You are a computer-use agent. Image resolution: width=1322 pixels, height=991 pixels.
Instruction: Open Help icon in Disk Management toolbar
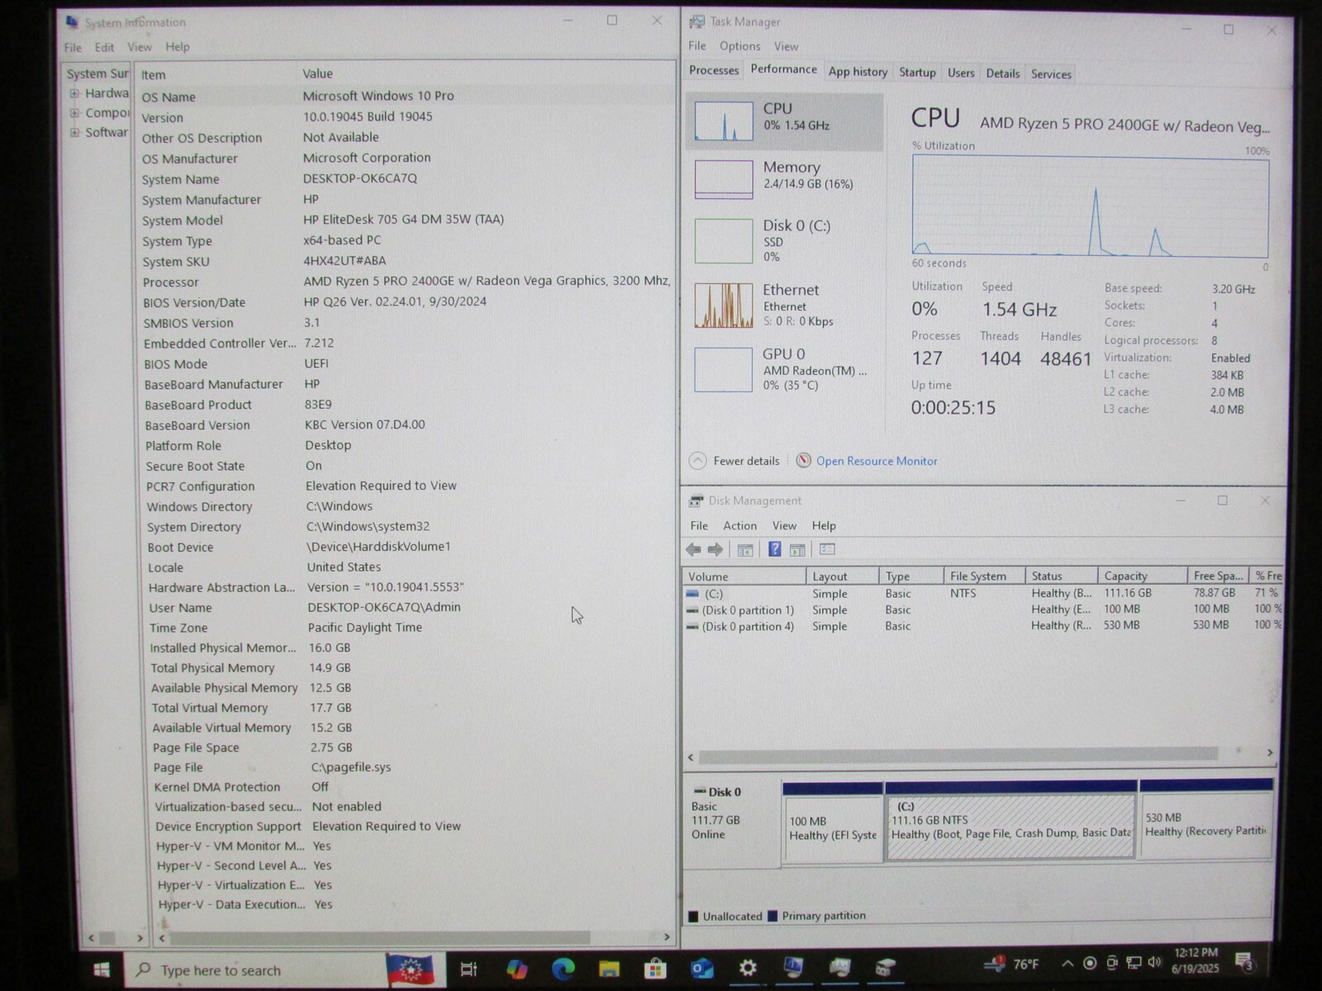coord(774,549)
